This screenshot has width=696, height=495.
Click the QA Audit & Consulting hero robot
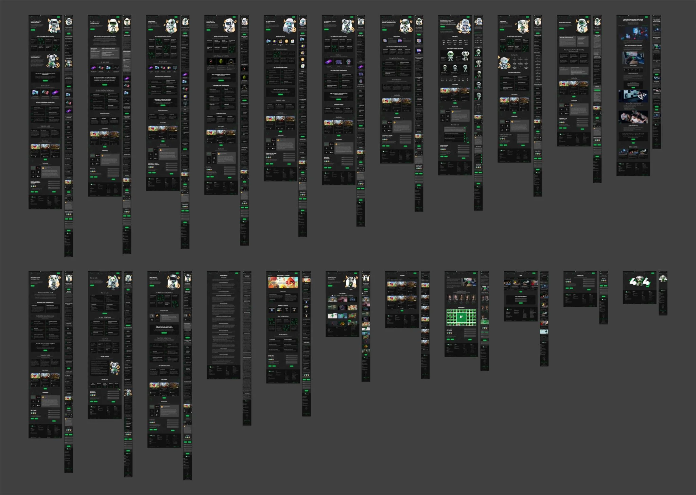tap(582, 25)
